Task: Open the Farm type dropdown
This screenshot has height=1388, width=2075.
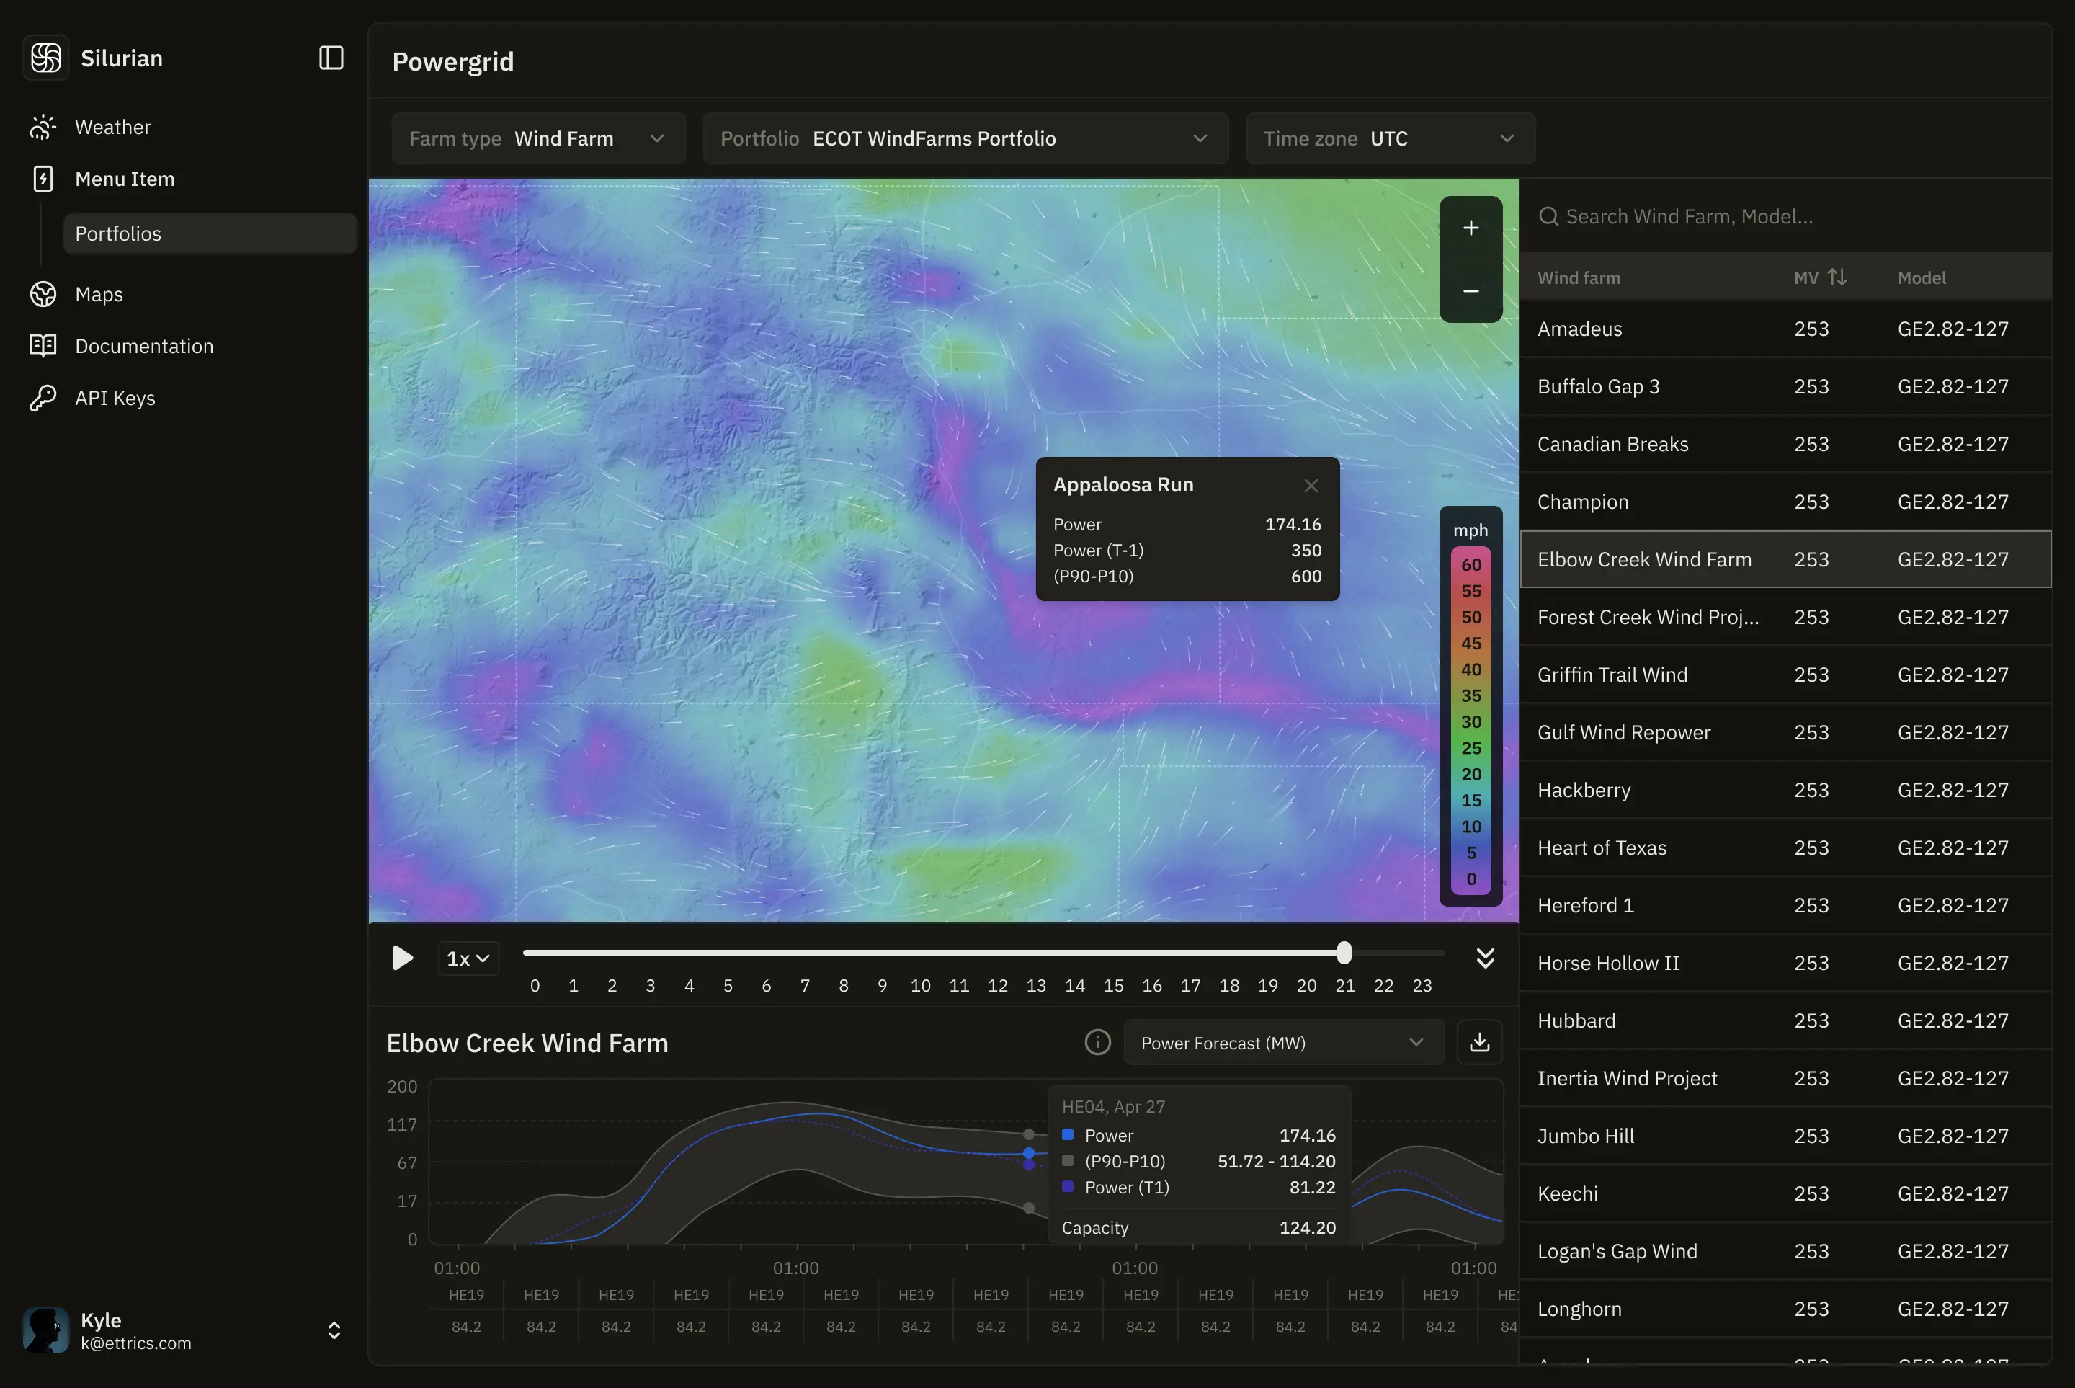Action: coord(538,139)
